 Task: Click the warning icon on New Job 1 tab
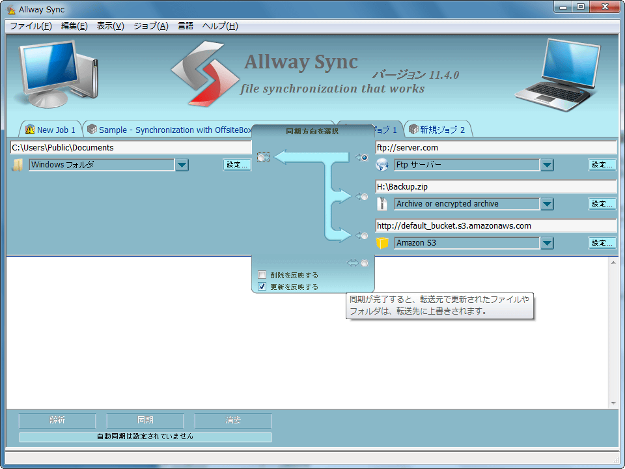(30, 129)
